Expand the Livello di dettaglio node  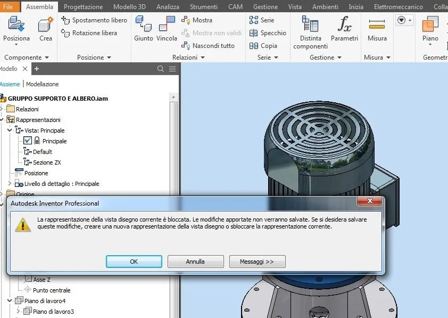point(10,184)
